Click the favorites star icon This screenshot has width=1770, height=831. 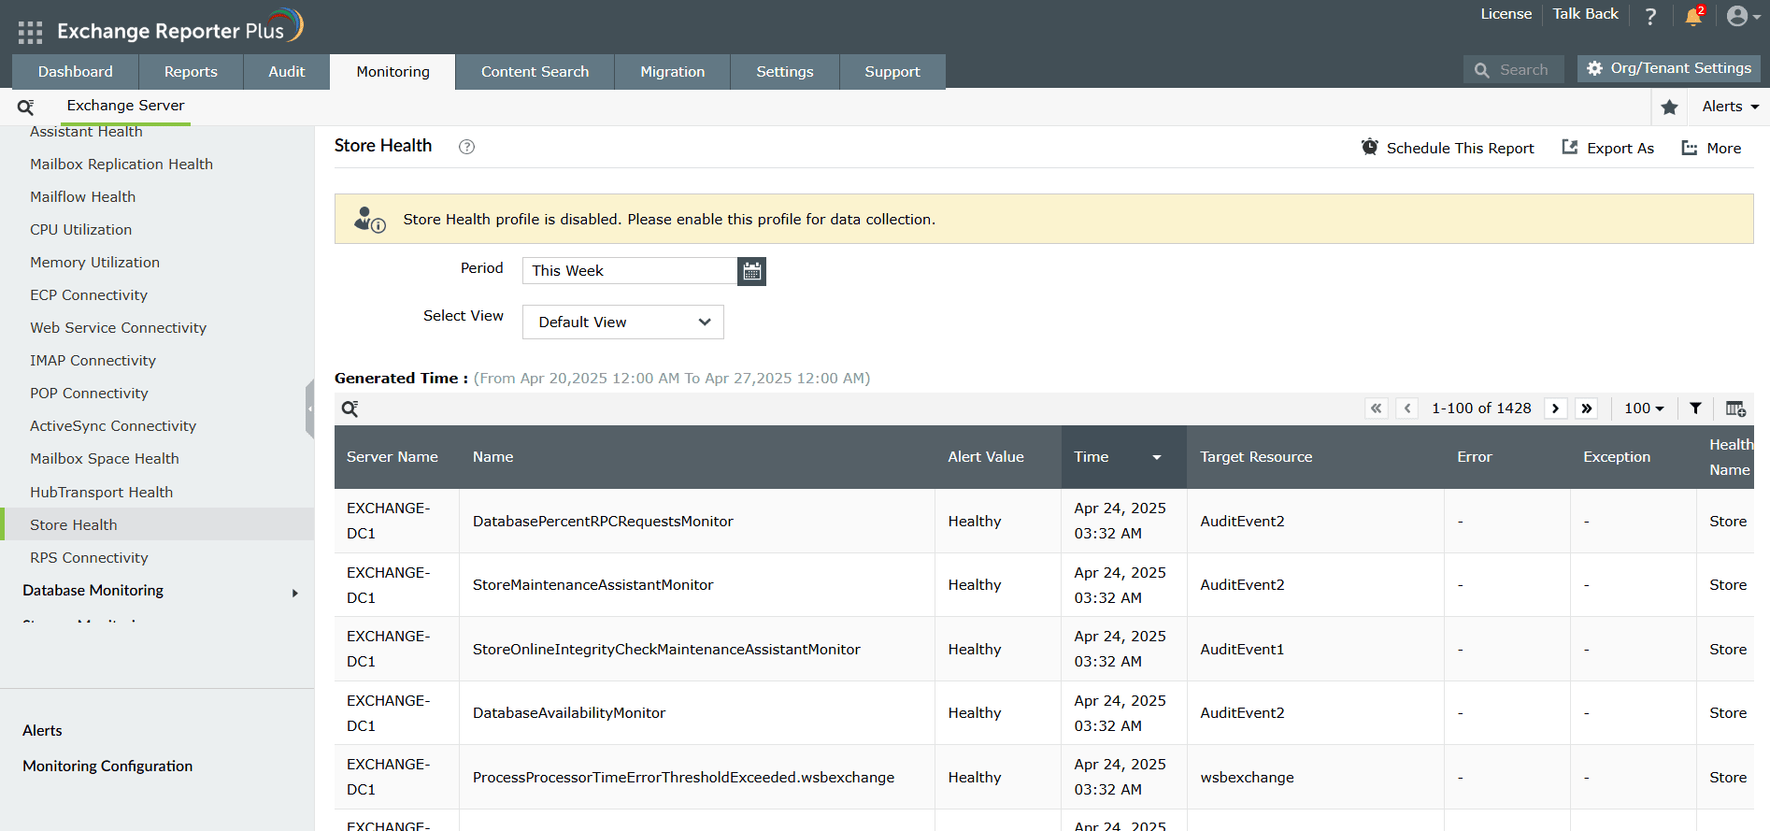(x=1669, y=107)
